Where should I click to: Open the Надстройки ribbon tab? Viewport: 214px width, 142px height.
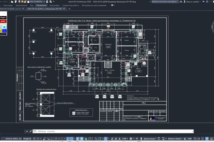54,5
